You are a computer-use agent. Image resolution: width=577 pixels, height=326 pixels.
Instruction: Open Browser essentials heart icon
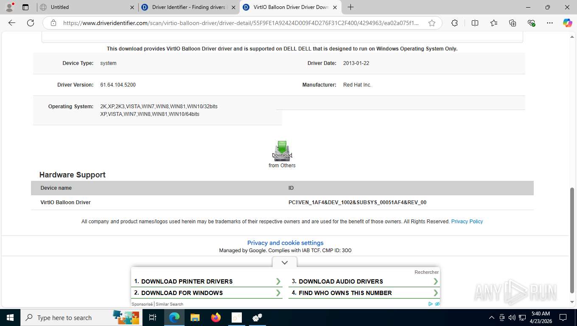click(531, 23)
